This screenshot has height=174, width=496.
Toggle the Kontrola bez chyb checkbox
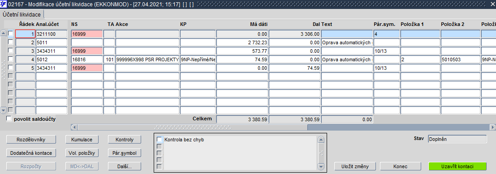click(x=160, y=139)
